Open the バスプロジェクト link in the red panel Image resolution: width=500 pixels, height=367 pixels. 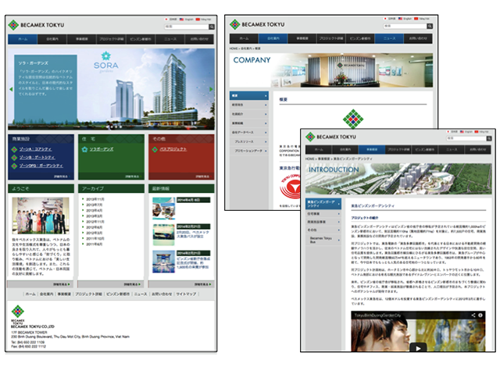coord(173,149)
